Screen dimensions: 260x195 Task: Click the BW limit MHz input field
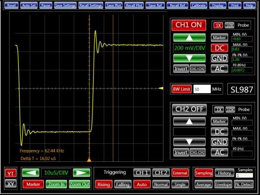tap(202, 89)
